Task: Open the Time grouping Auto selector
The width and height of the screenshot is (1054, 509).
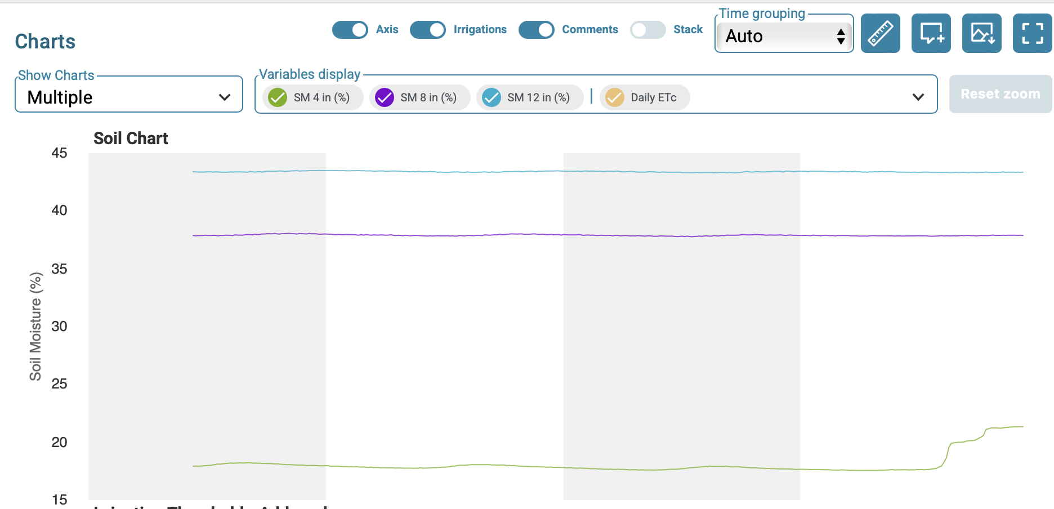Action: pos(784,37)
